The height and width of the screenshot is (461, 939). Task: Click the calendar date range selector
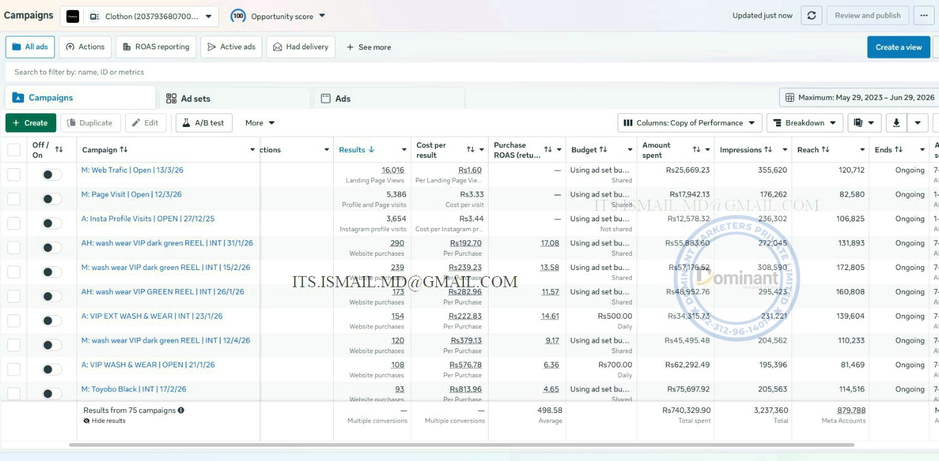(859, 97)
